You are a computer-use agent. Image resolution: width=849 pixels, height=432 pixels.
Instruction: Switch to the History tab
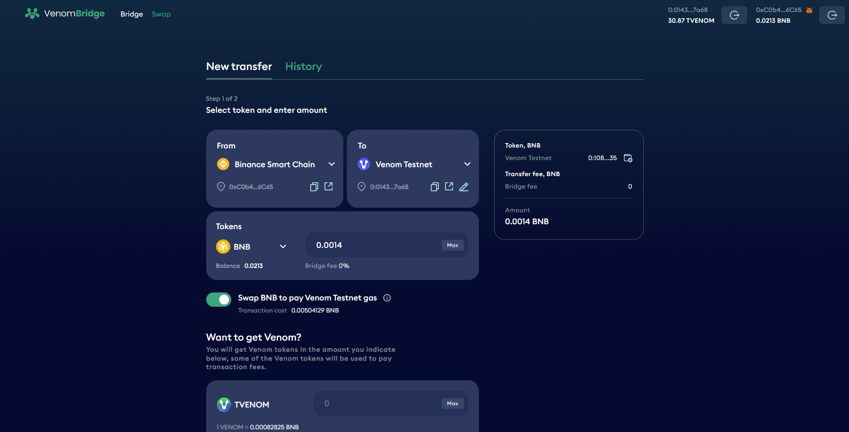[x=304, y=66]
